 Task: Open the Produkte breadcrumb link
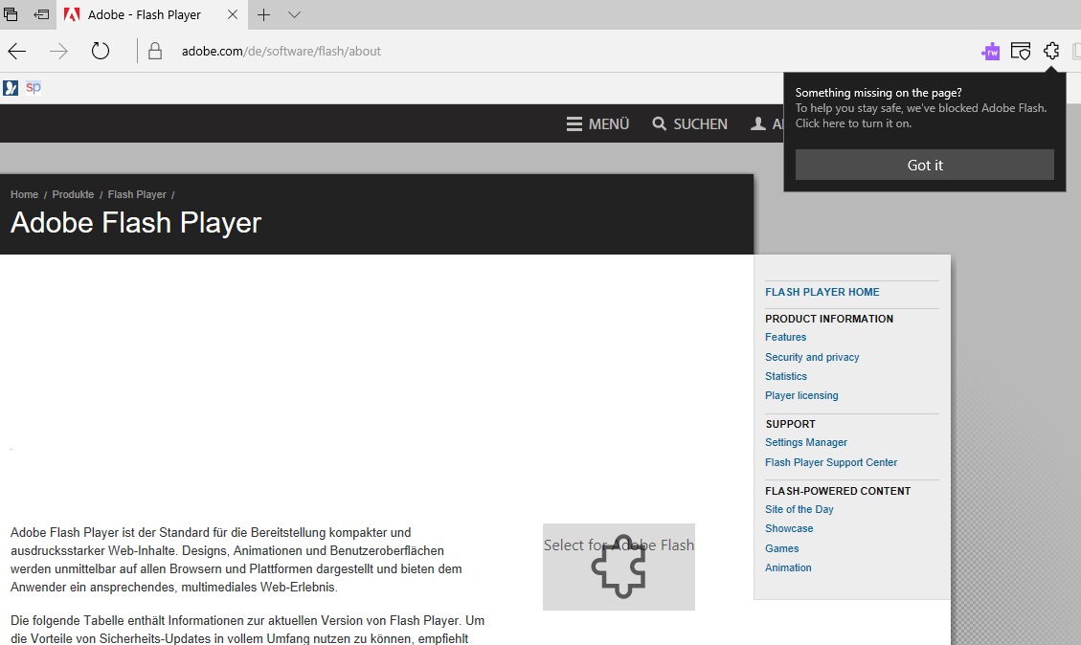[73, 194]
